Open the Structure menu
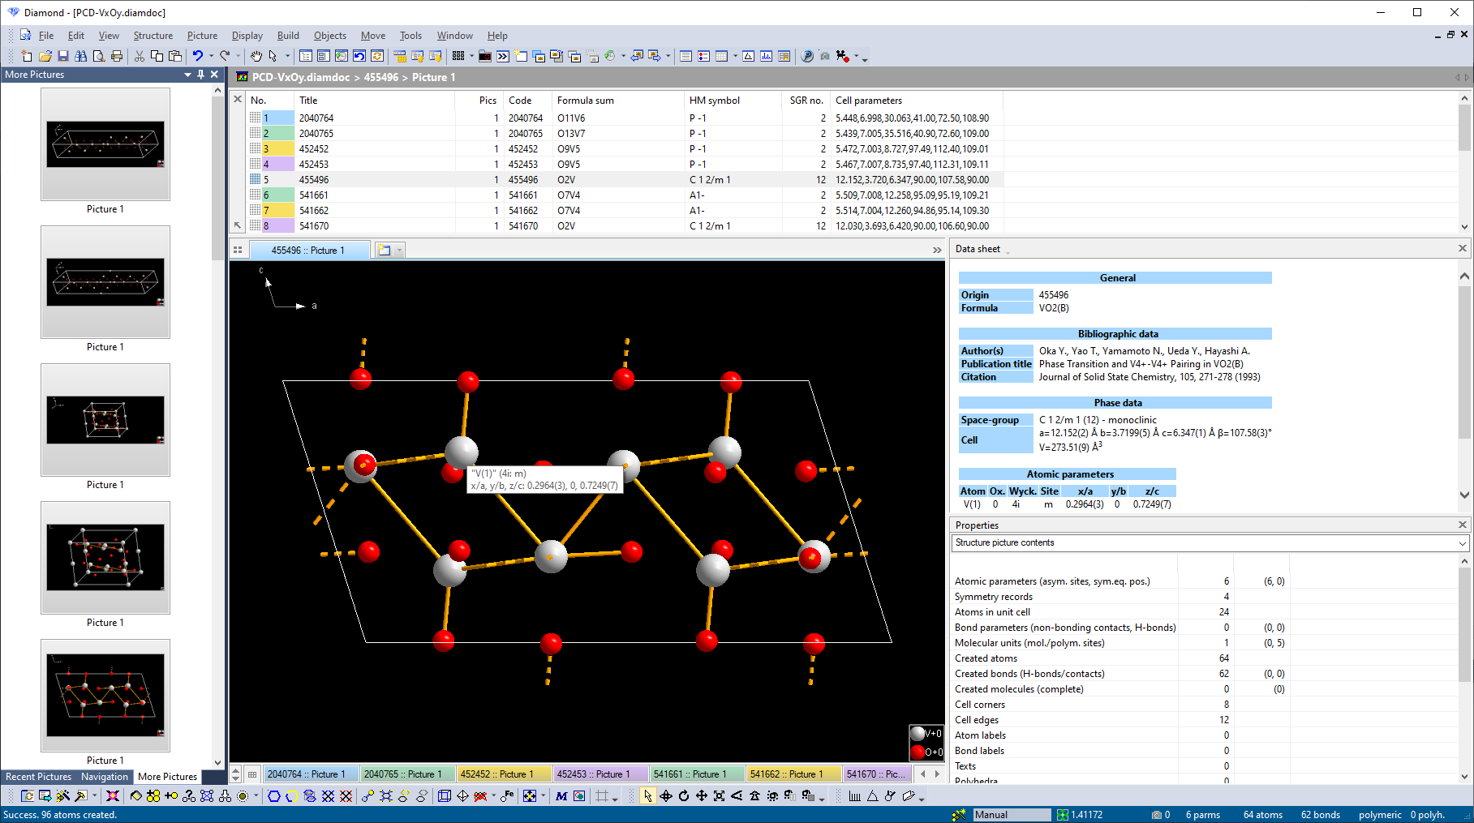This screenshot has height=823, width=1474. [153, 36]
